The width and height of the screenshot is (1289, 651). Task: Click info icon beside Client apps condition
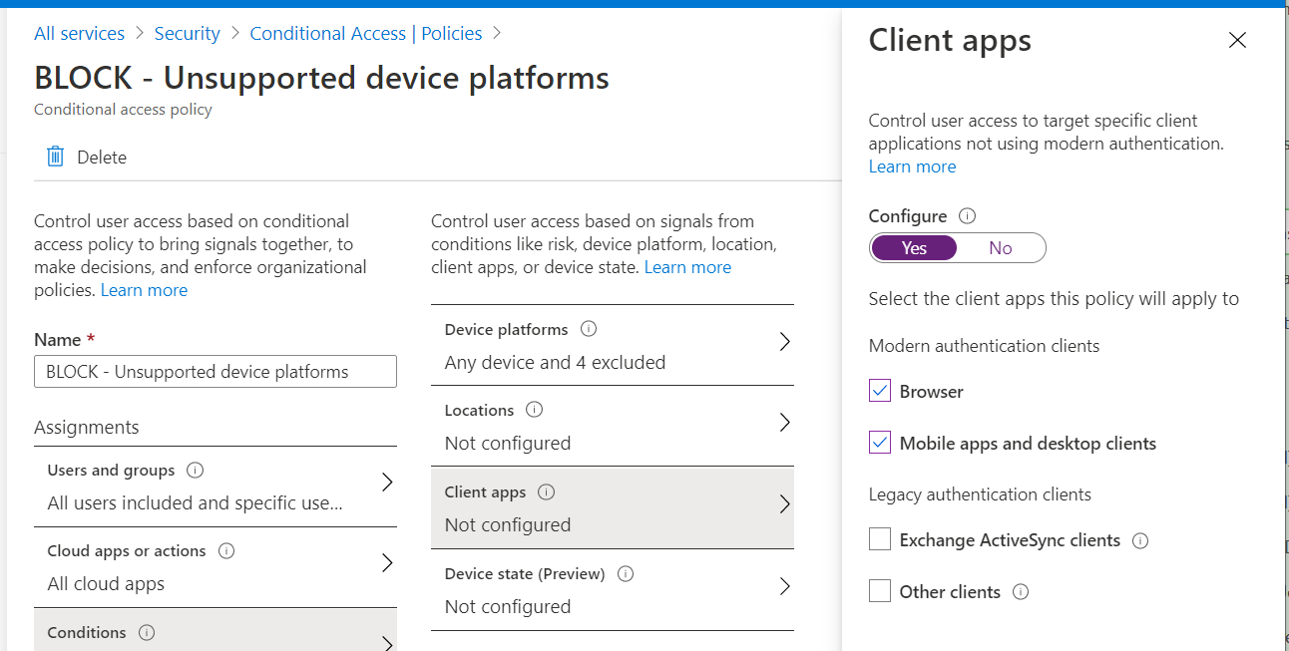click(x=546, y=492)
